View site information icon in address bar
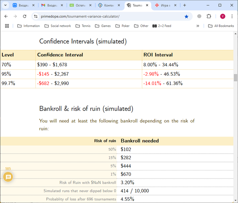This screenshot has width=238, height=203. [x=36, y=16]
